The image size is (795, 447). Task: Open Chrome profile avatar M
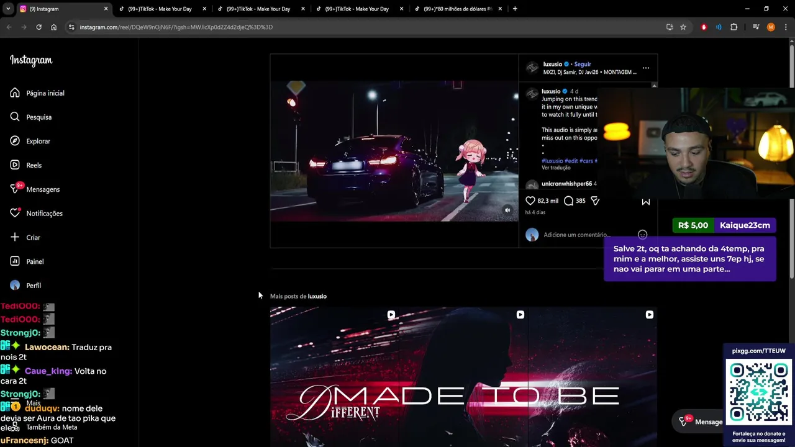[771, 27]
